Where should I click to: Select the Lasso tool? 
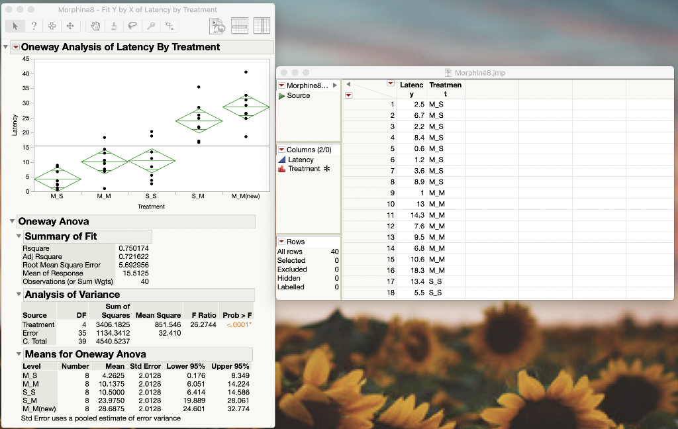pos(133,26)
